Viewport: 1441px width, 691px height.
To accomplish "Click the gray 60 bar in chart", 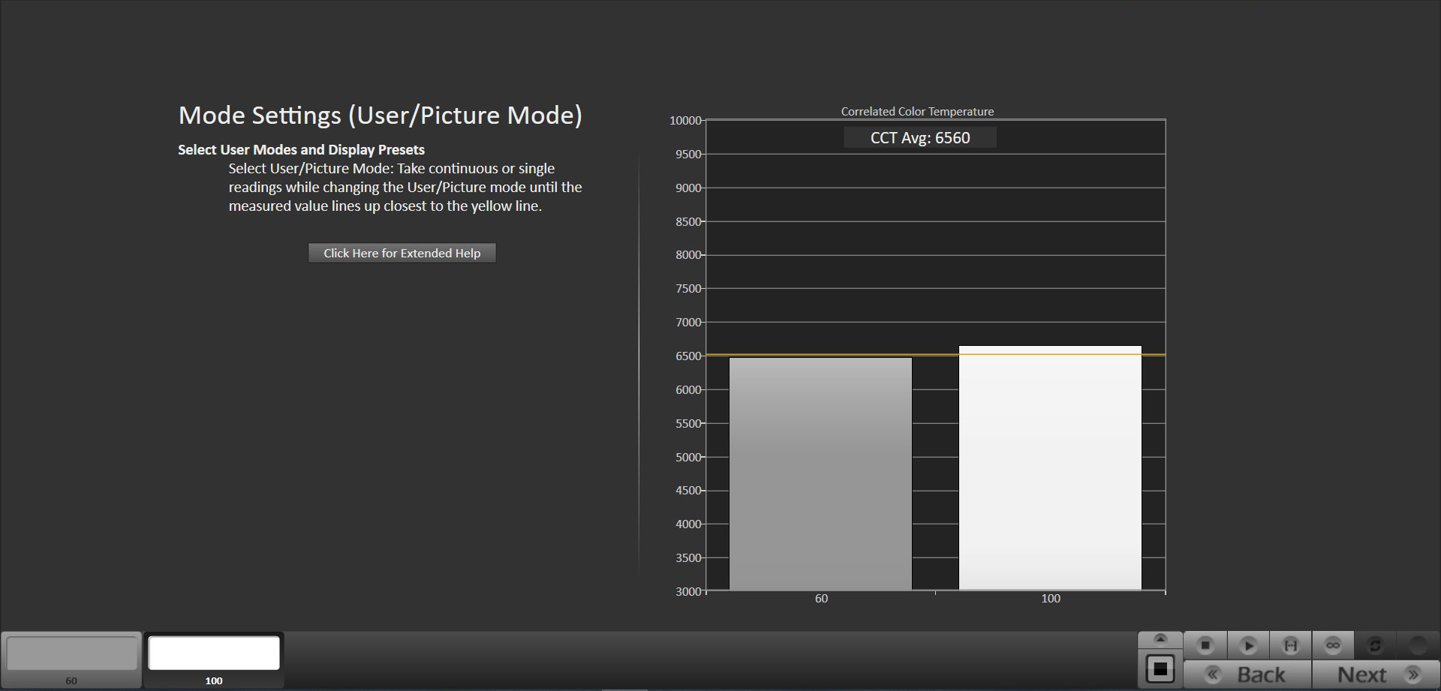I will pos(820,473).
